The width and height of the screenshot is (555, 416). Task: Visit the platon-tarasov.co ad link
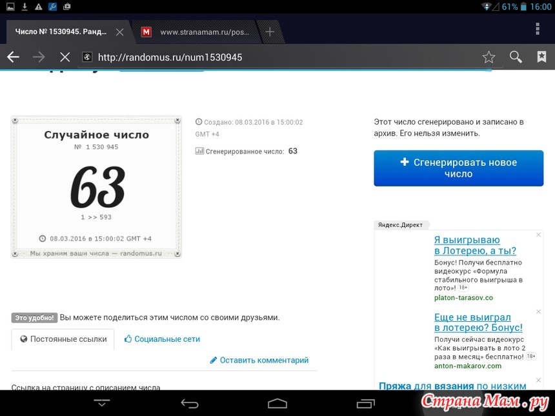463,298
